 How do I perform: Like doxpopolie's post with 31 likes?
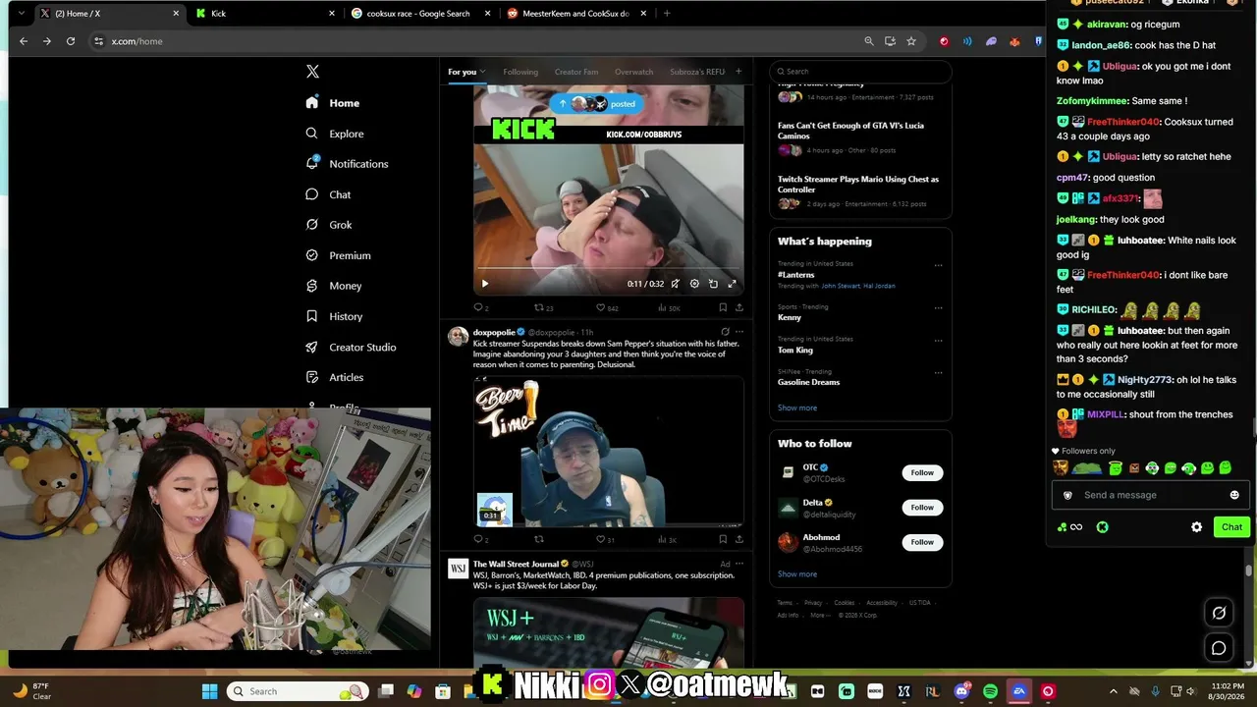tap(606, 539)
